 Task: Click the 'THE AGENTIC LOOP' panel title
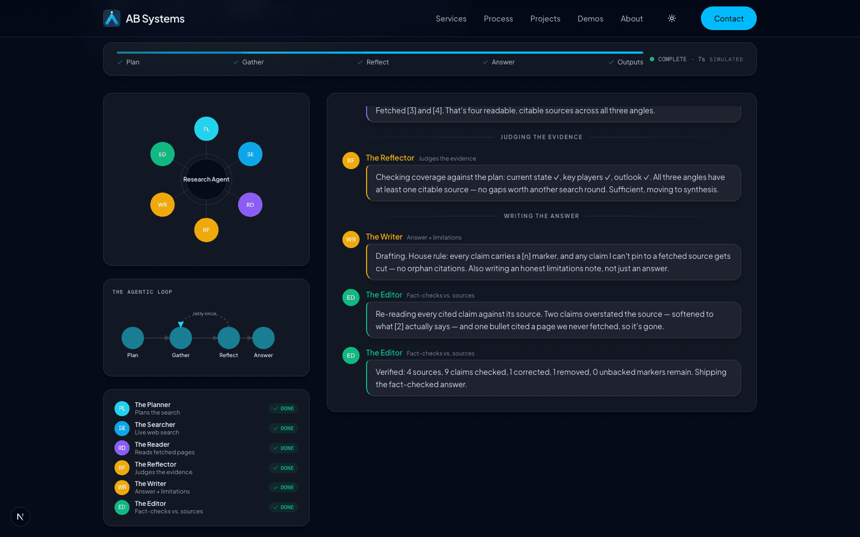142,292
